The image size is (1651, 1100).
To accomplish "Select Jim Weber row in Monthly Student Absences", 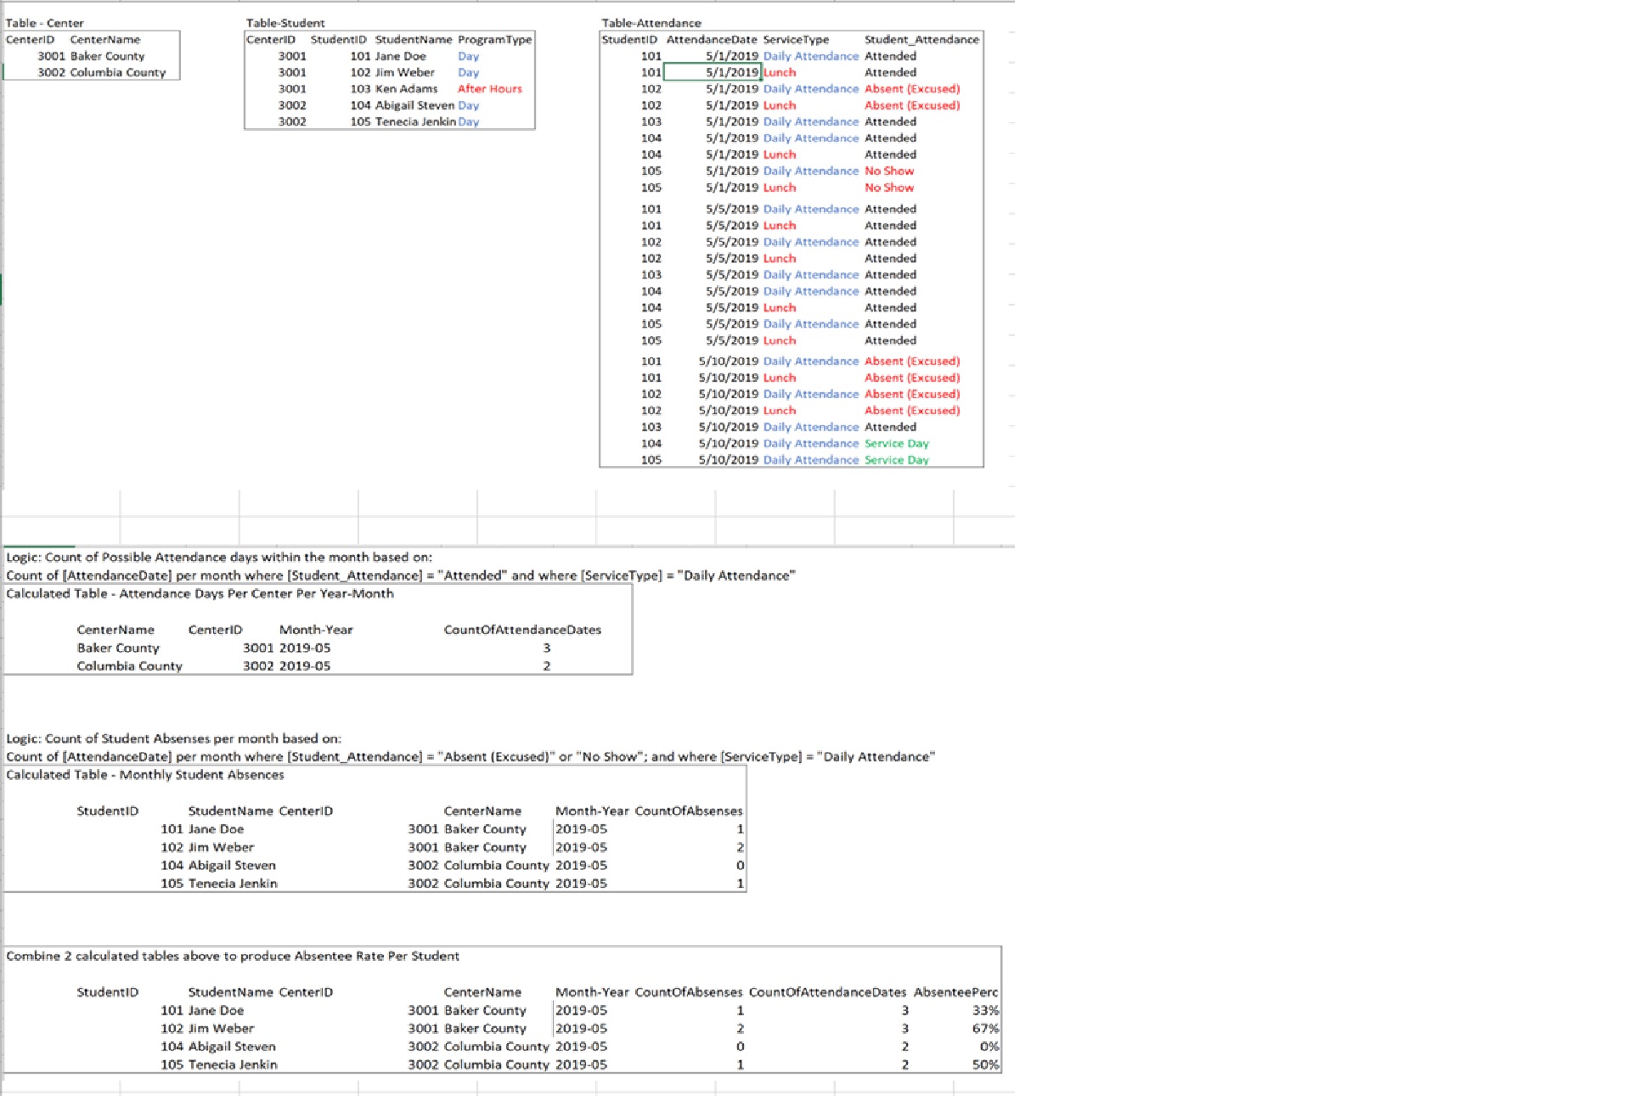I will [375, 847].
